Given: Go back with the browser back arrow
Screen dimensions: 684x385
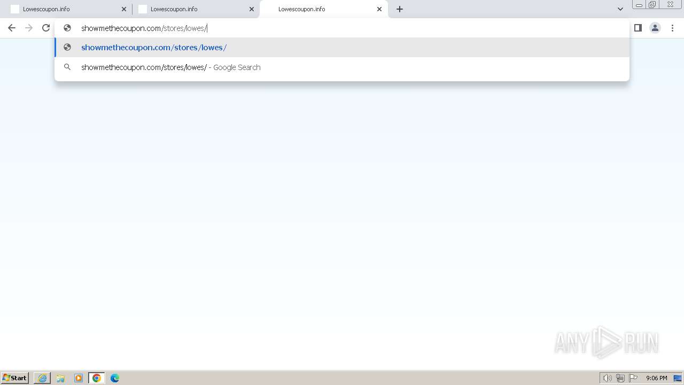Looking at the screenshot, I should tap(12, 28).
